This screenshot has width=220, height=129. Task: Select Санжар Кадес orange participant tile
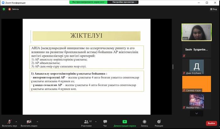[196, 84]
